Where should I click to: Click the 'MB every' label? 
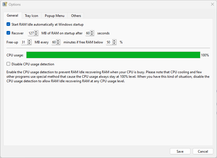[41, 42]
